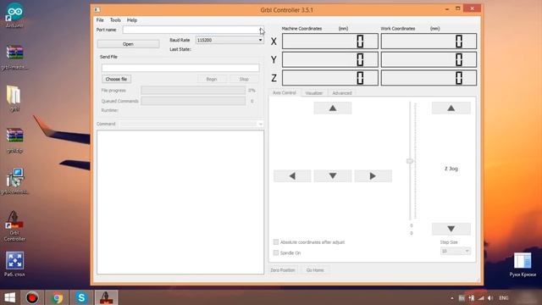Switch to the Axis Control tab
542x305 pixels.
coord(285,92)
